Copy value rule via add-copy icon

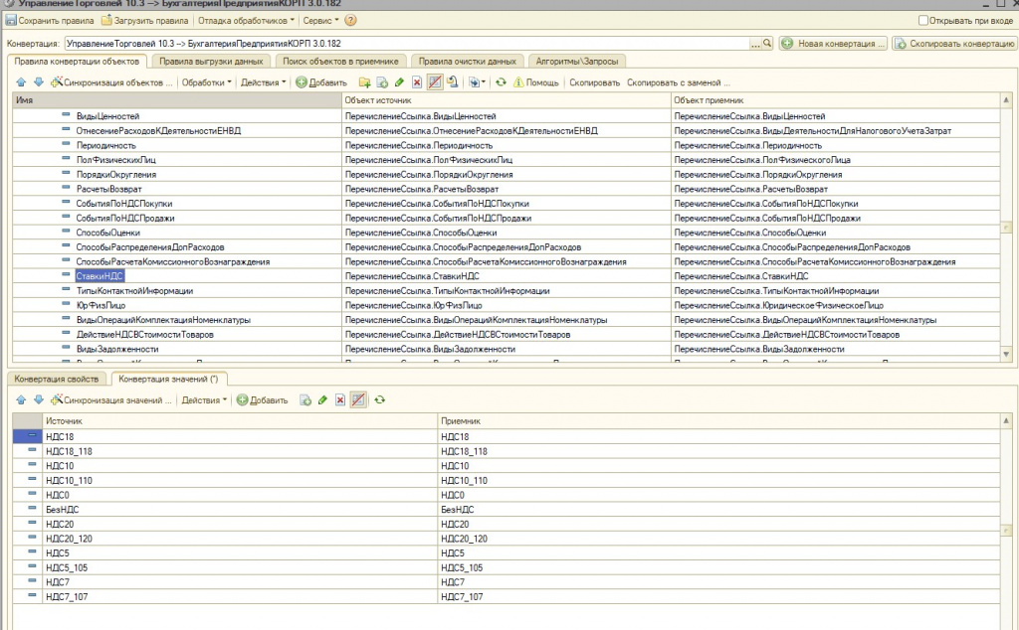point(305,399)
